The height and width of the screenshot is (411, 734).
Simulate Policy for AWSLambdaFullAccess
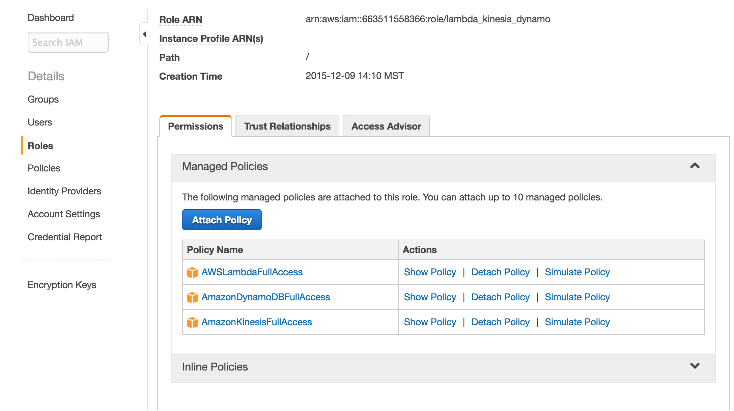coord(577,272)
